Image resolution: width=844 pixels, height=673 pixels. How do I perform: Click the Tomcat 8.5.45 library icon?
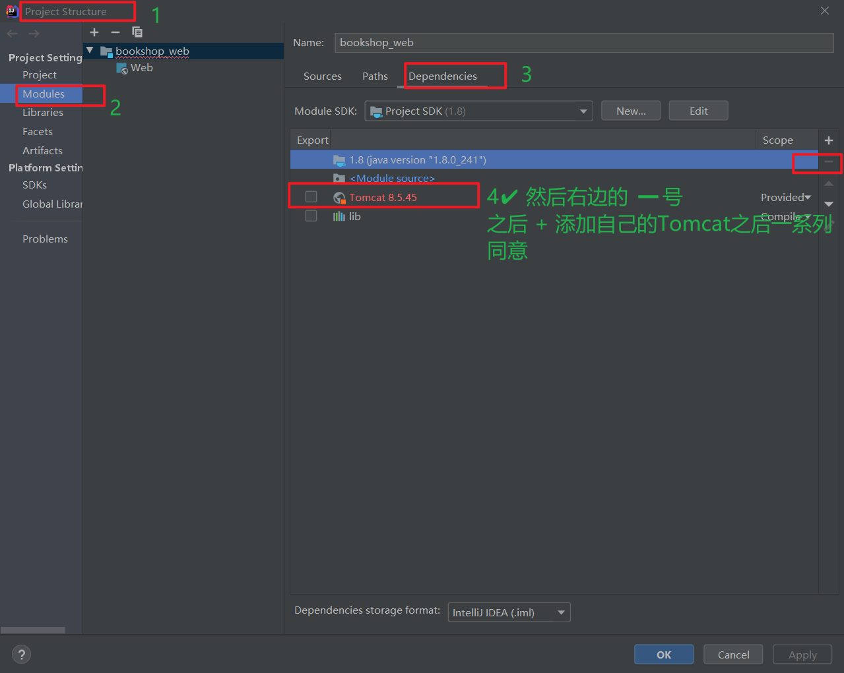click(x=339, y=198)
